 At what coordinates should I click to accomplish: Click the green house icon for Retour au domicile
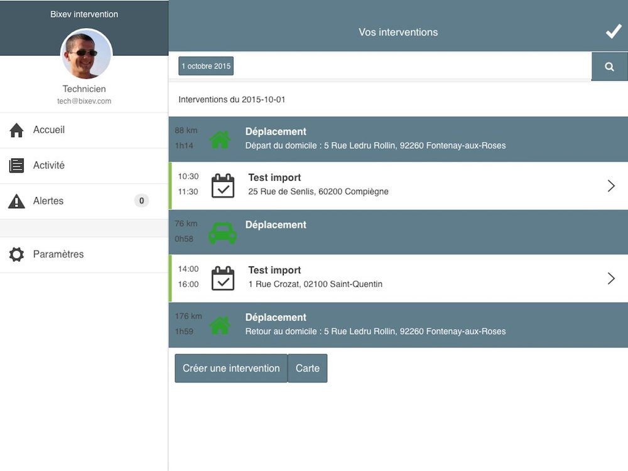click(220, 324)
